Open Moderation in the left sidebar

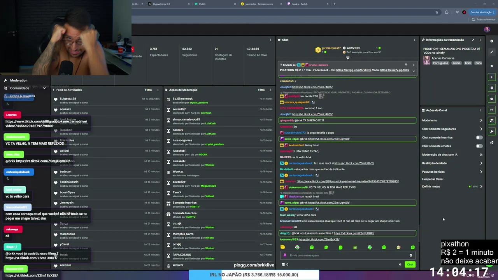coord(19,80)
